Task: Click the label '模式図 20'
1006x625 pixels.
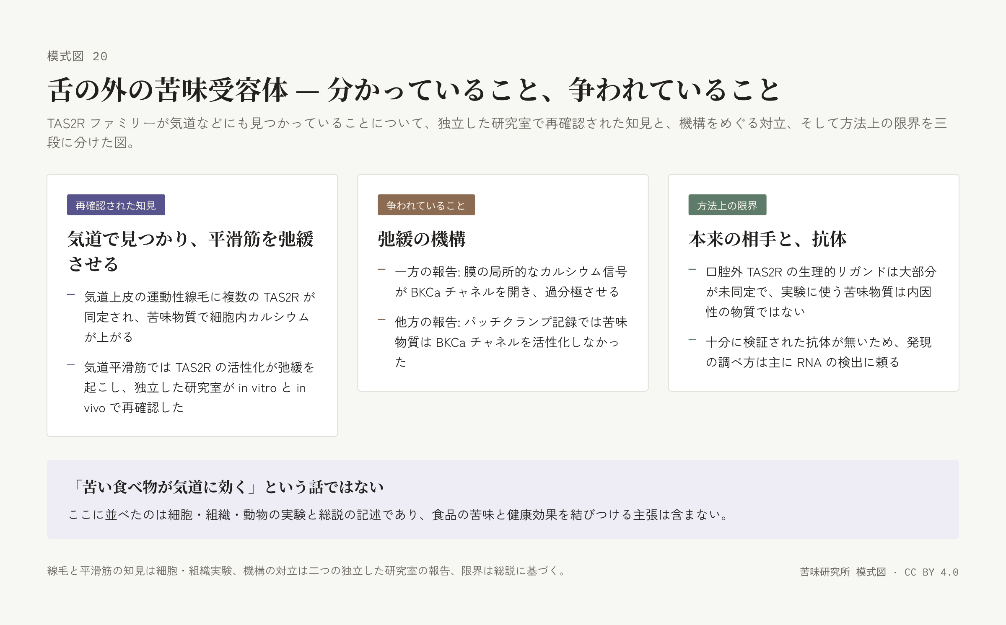Action: [77, 56]
